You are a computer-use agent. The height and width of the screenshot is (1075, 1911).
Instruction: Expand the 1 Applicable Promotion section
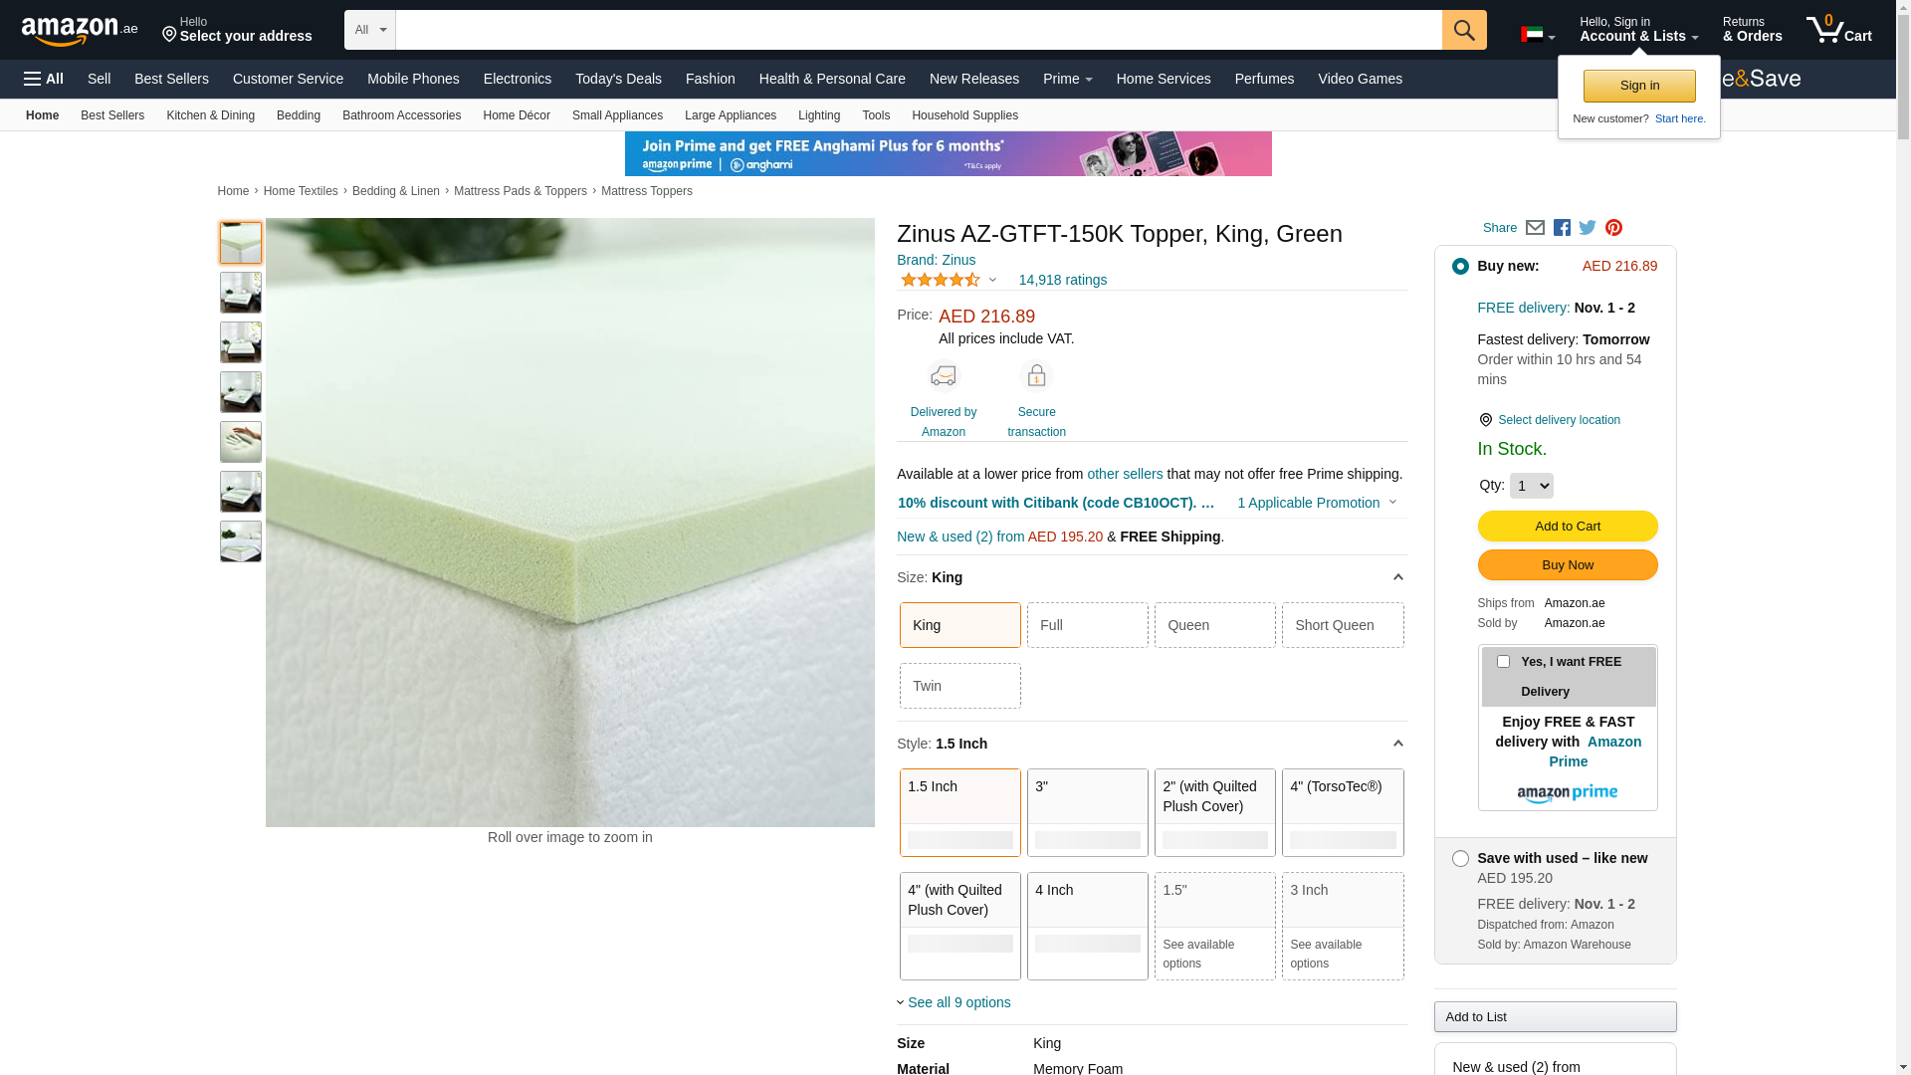click(1317, 503)
